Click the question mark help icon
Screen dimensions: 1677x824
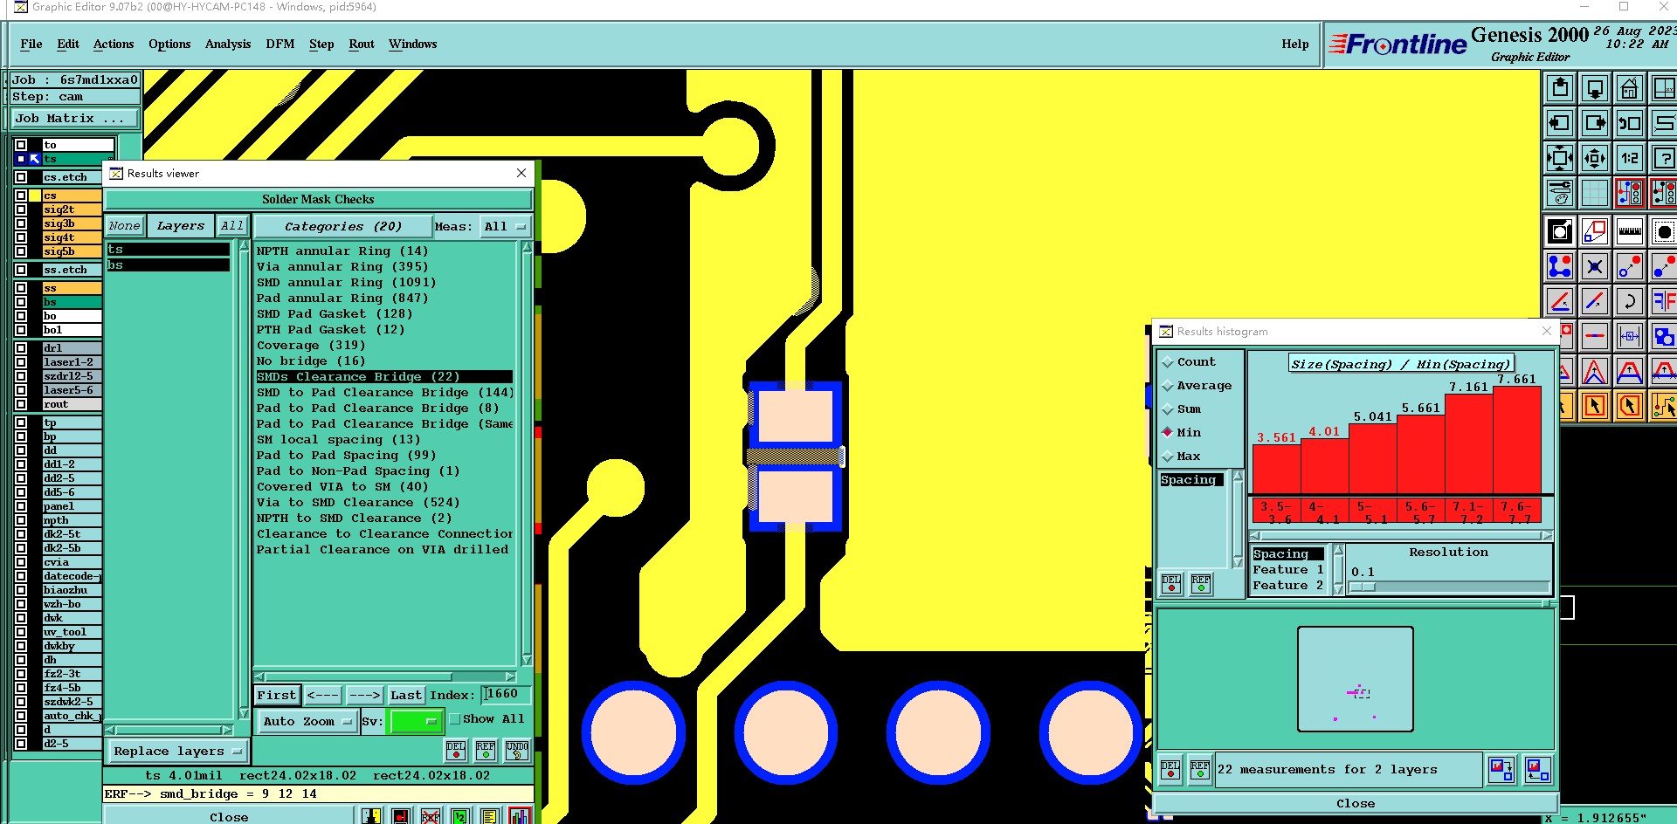coord(1664,158)
